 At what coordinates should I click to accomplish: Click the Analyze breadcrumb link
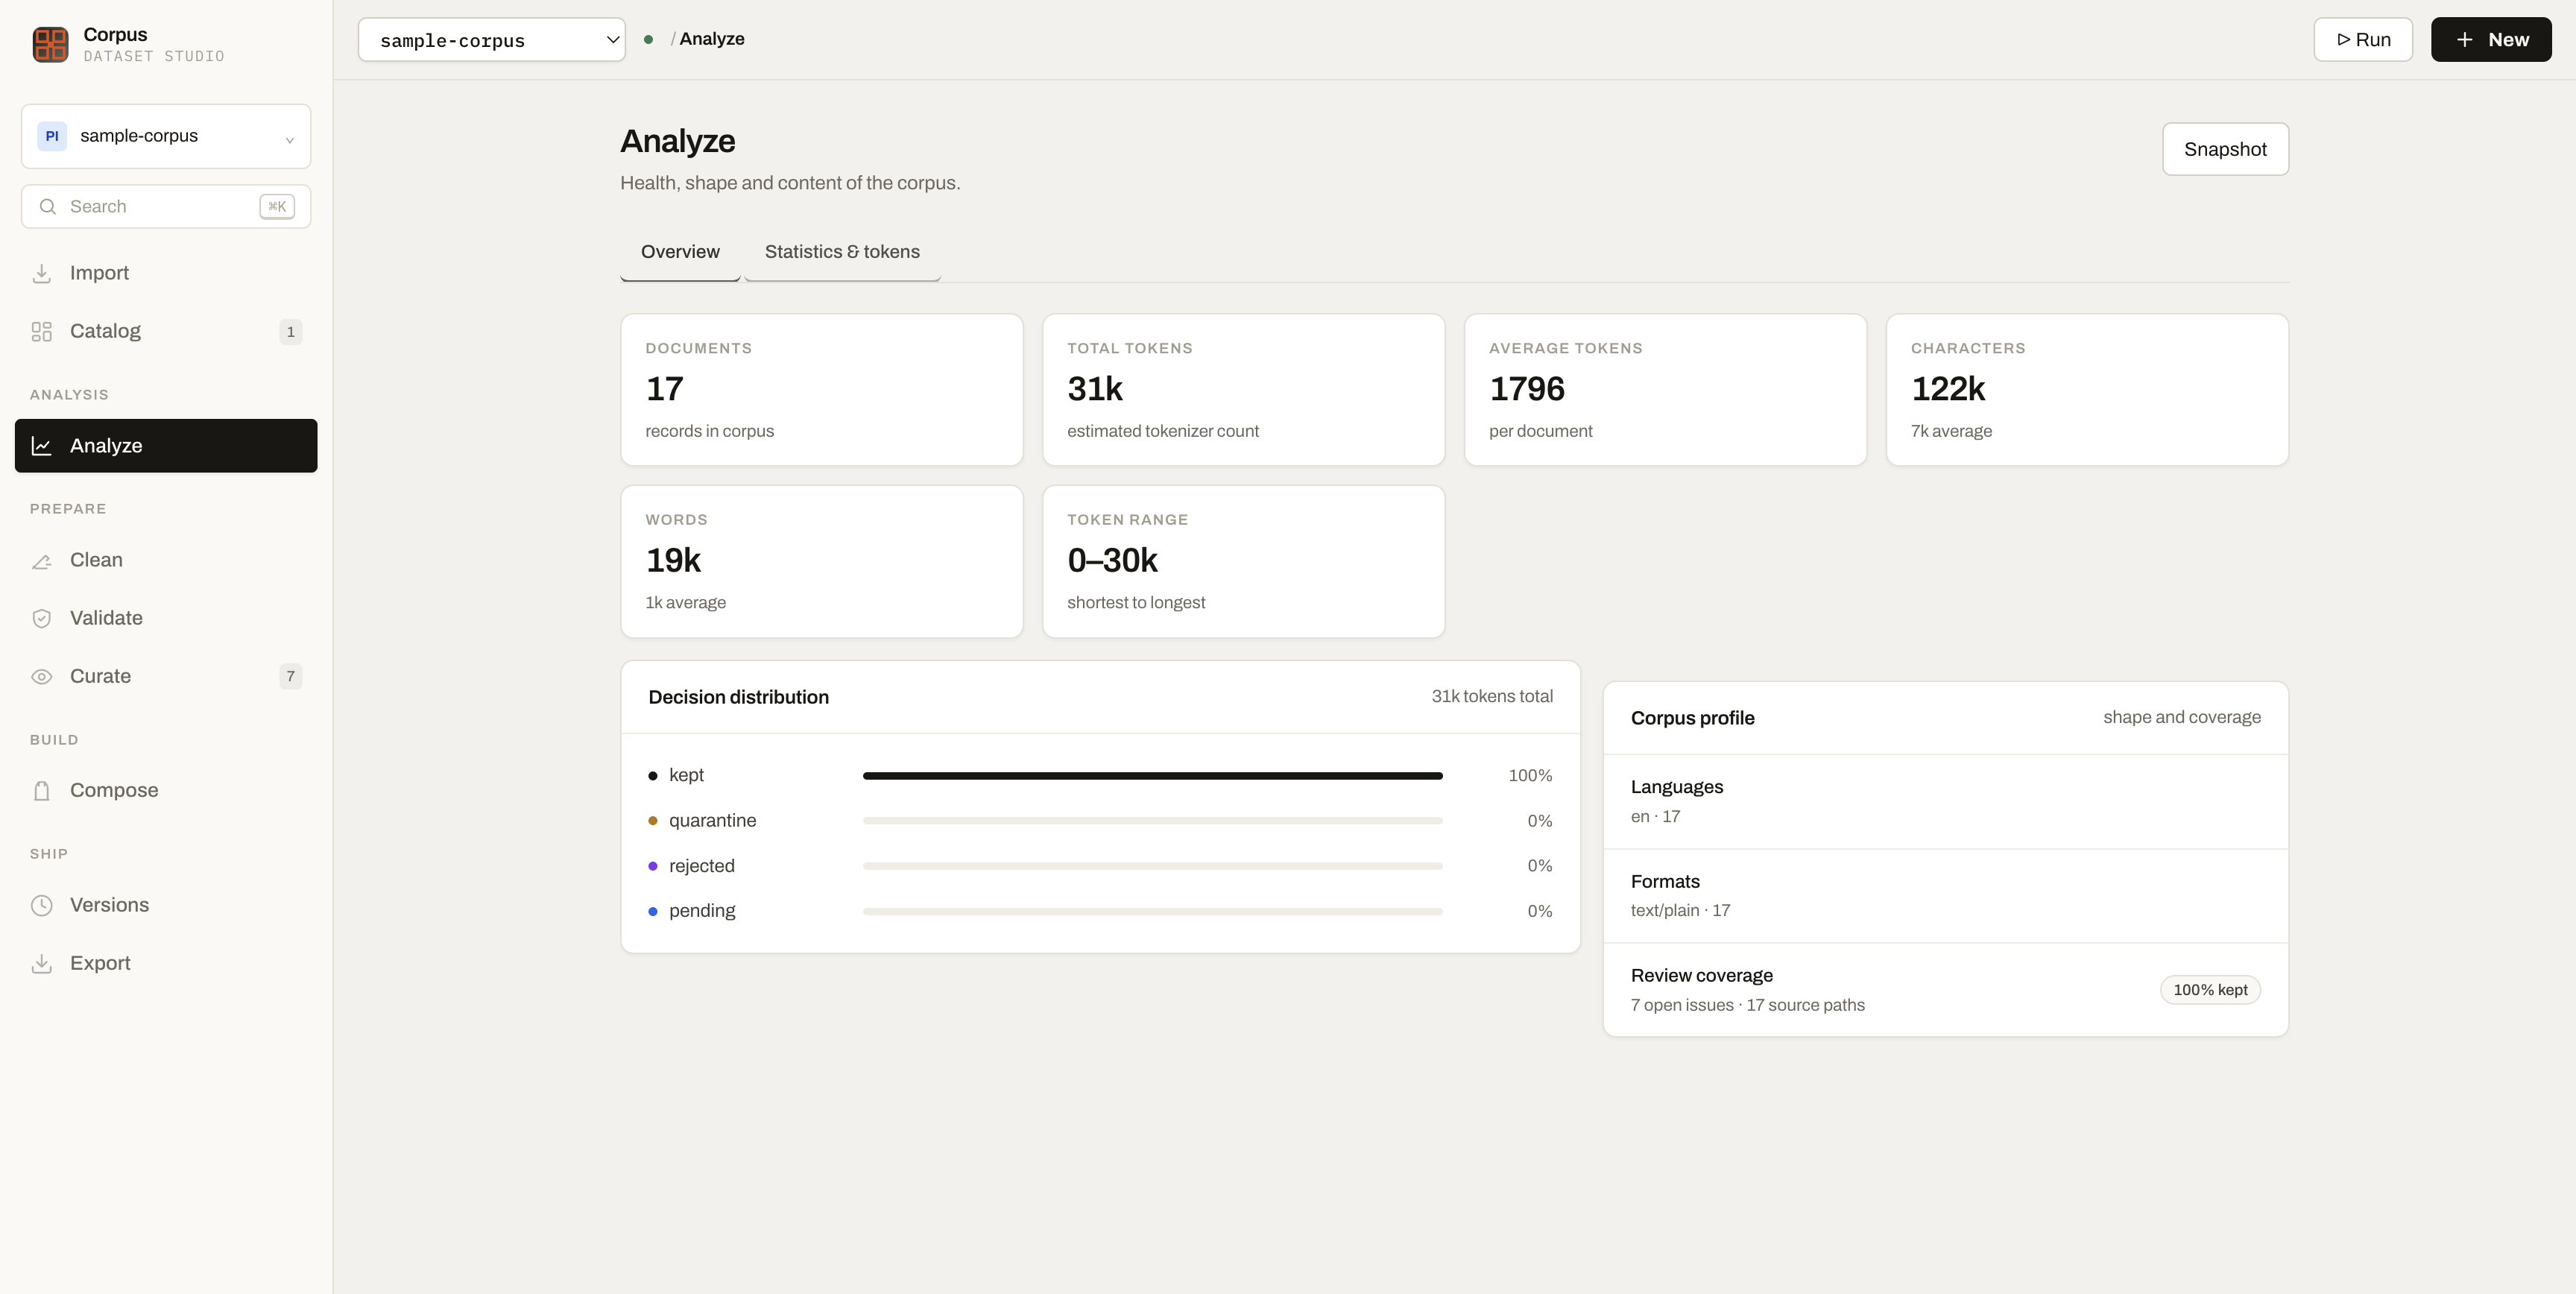(x=712, y=39)
